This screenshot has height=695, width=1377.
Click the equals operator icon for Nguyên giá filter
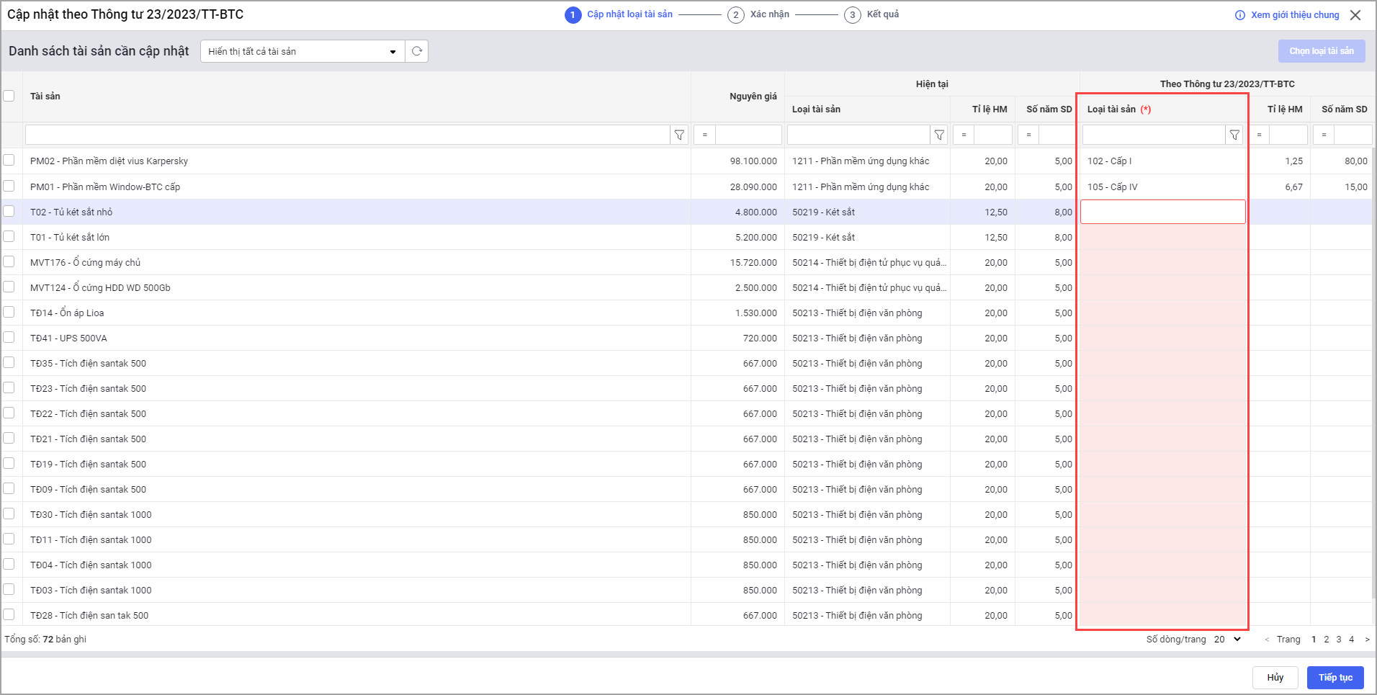(x=704, y=135)
